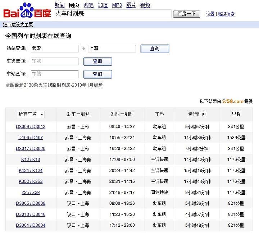Click the 里程 column header
The width and height of the screenshot is (259, 236).
coord(236,114)
